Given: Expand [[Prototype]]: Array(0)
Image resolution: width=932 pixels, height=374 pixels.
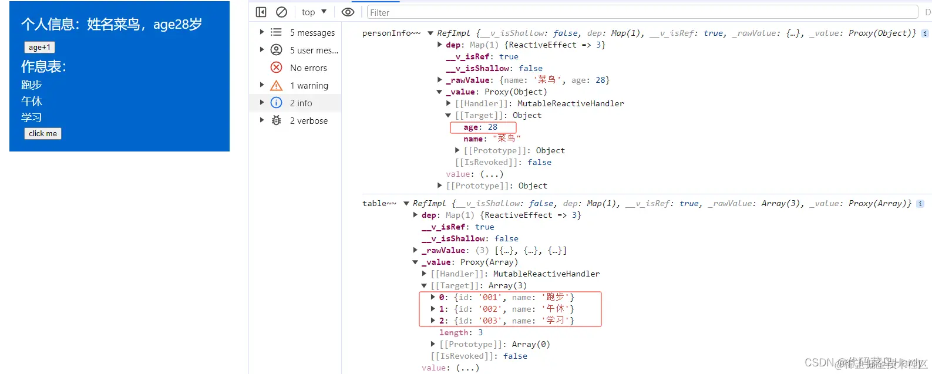Looking at the screenshot, I should pos(433,344).
